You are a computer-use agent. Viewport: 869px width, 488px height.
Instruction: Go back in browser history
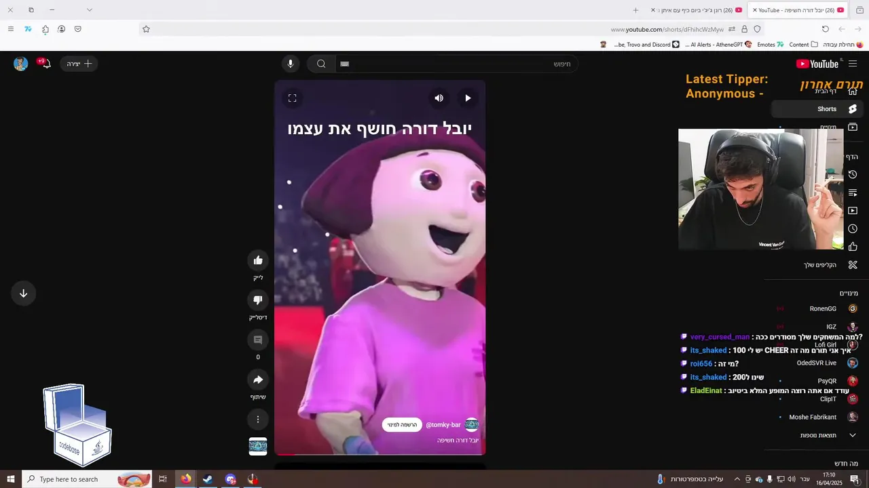point(858,29)
